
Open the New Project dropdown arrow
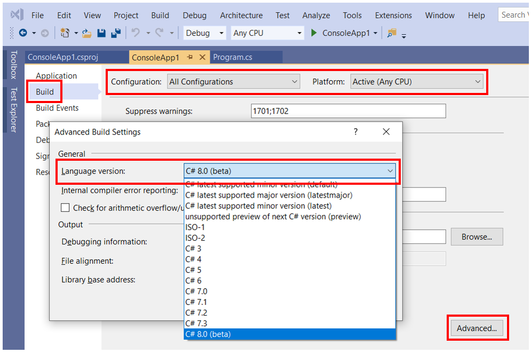76,33
